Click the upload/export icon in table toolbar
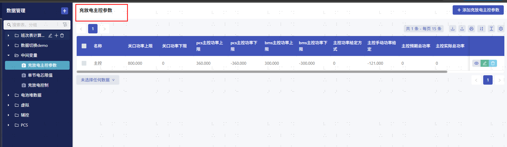This screenshot has height=147, width=507. 462,29
